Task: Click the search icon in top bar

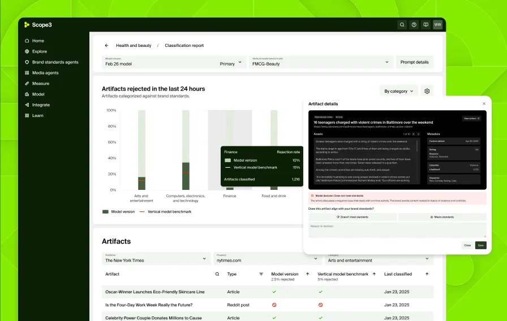Action: [x=402, y=25]
